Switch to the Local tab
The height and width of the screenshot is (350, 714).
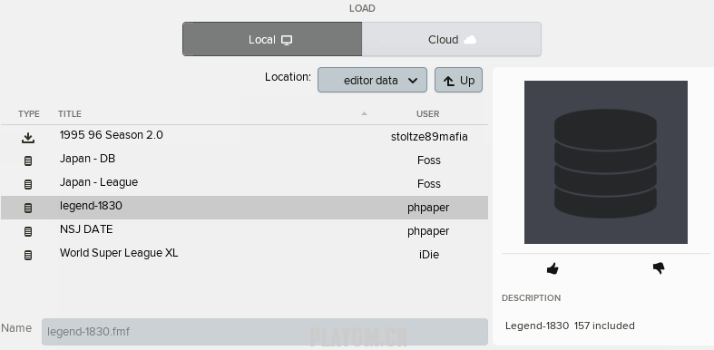coord(272,40)
